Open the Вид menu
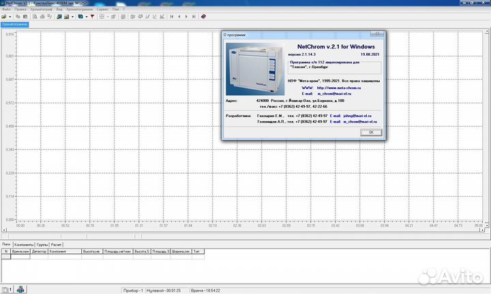 [x=59, y=10]
